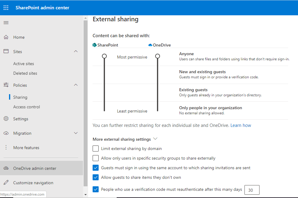
Task: Open Home in the navigation
Action: click(x=19, y=37)
